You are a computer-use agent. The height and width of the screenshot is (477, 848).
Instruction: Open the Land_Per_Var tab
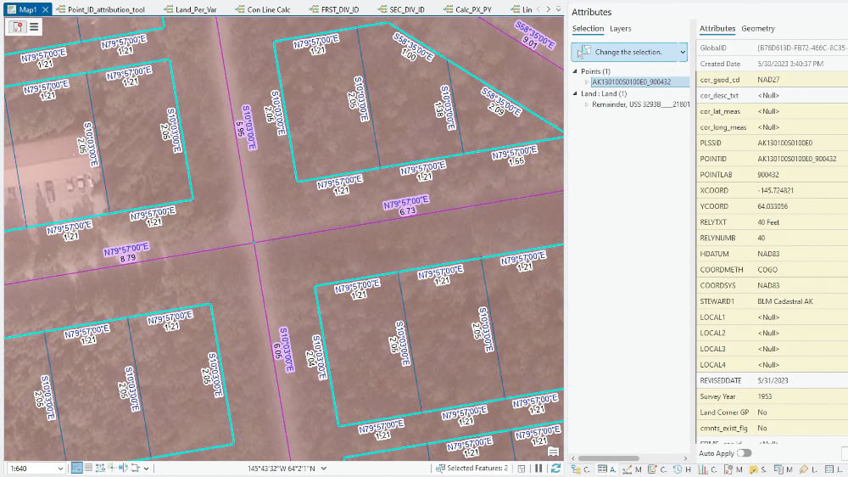[x=190, y=9]
